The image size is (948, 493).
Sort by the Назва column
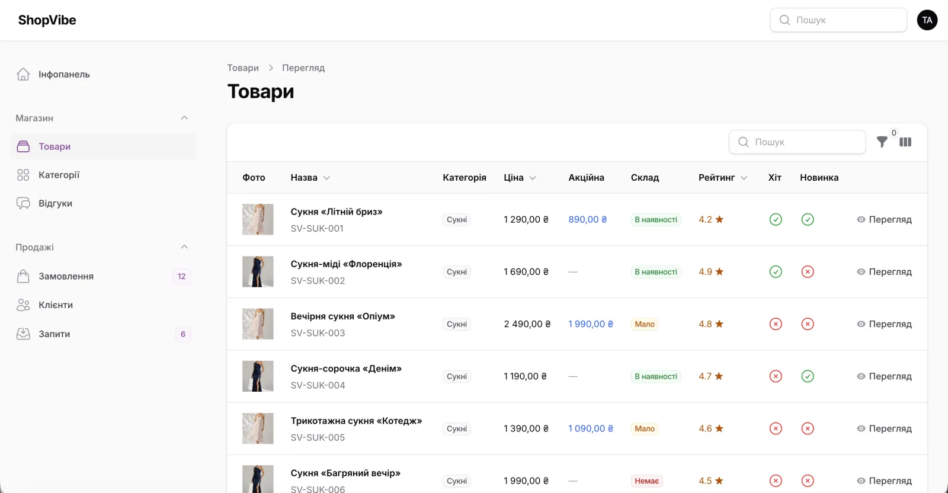click(310, 178)
